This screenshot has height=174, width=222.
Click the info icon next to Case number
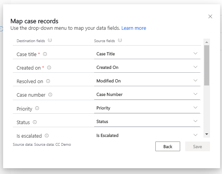click(x=50, y=95)
